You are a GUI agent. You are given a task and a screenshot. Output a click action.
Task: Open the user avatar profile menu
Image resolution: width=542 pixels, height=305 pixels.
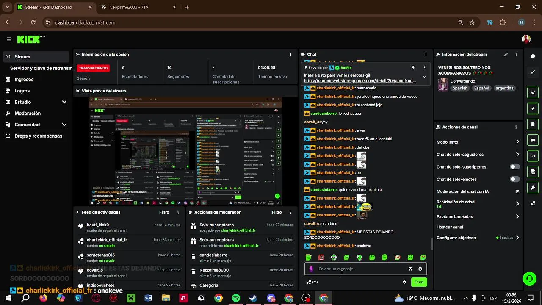(526, 39)
